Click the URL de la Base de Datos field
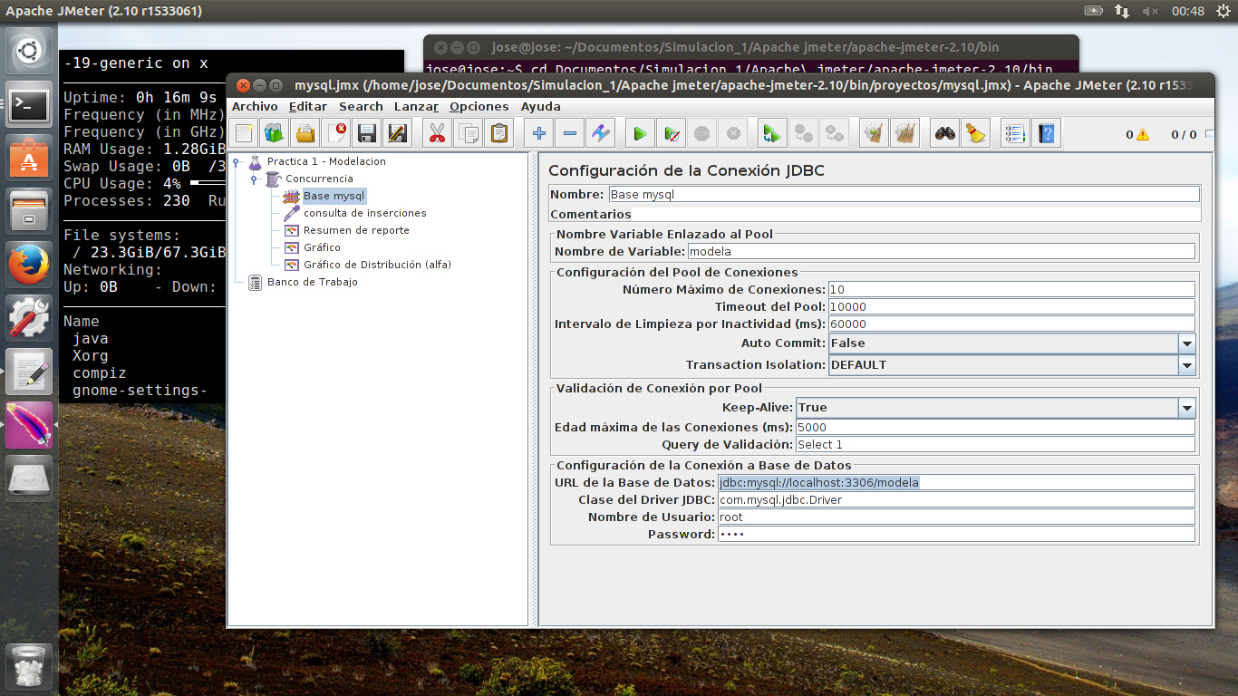 (x=956, y=482)
